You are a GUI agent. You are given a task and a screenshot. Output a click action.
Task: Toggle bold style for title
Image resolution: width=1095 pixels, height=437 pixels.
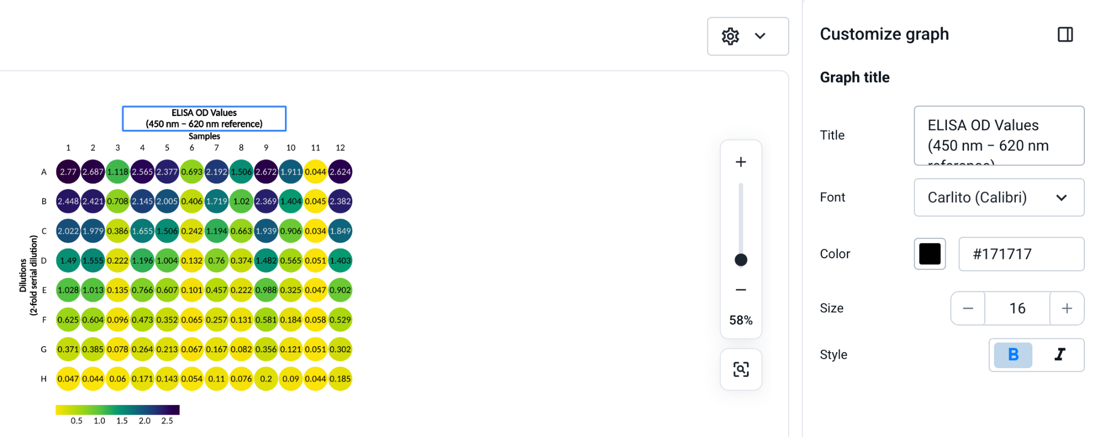pyautogui.click(x=1013, y=355)
